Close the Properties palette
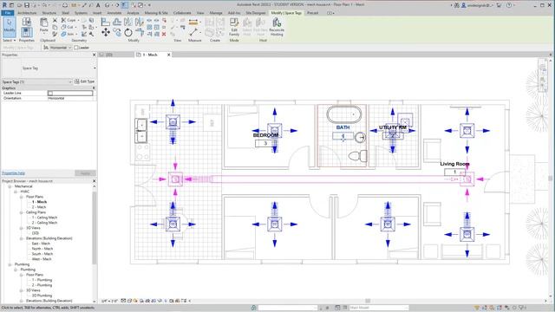The image size is (555, 312). (x=95, y=55)
